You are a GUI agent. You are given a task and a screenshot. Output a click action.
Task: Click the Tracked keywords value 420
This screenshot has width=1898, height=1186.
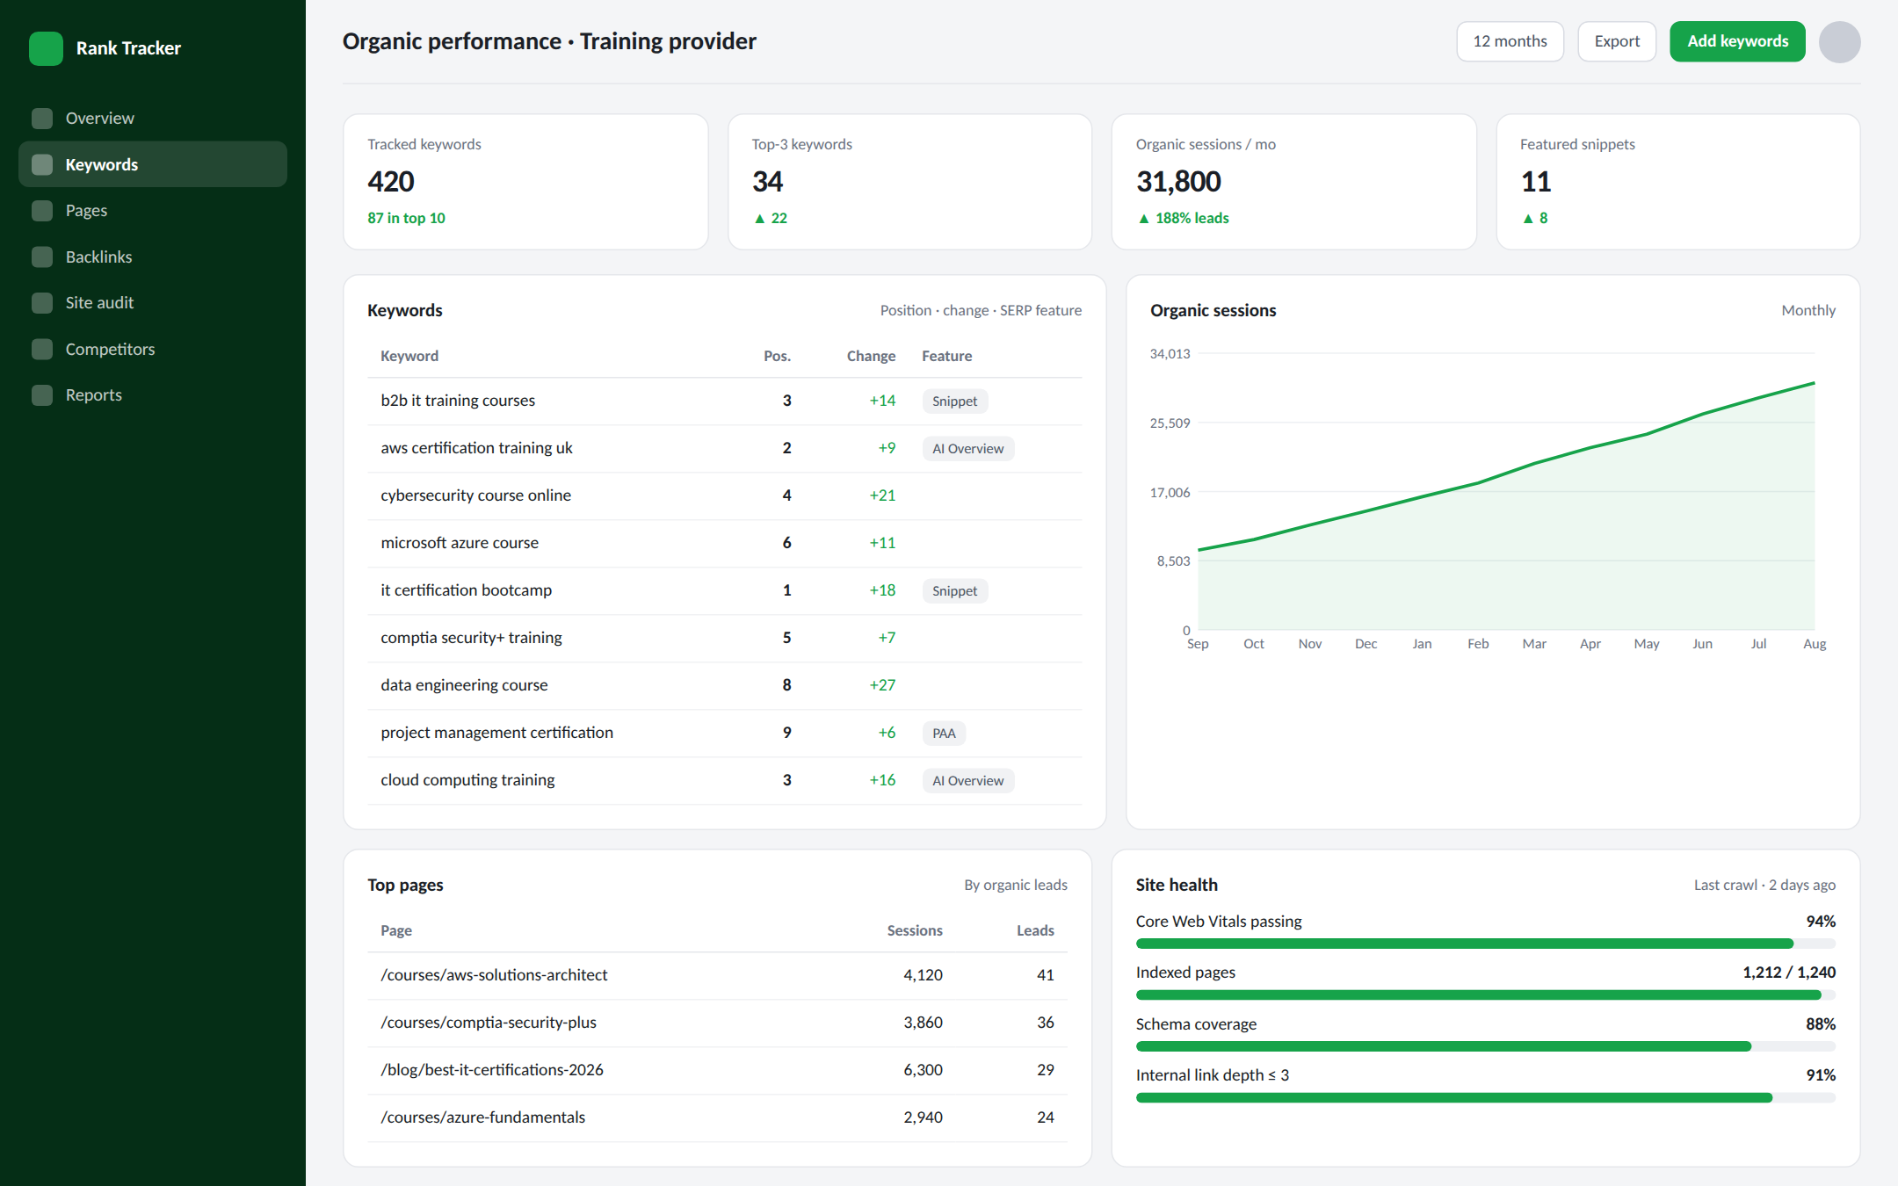391,182
